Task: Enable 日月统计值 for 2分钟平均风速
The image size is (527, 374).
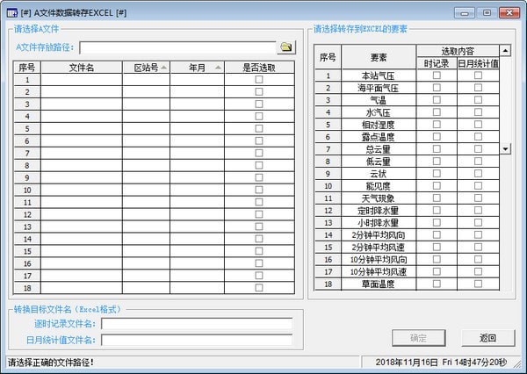Action: click(478, 247)
